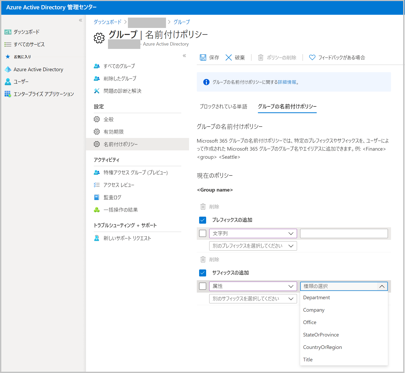
Task: Click the large gear icon beside page title
Action: (x=99, y=38)
